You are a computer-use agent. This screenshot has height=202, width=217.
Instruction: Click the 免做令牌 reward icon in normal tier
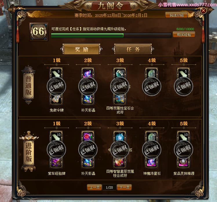(56, 99)
